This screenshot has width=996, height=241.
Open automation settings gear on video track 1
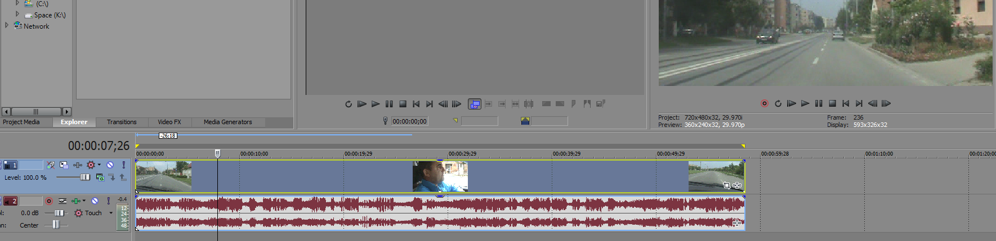click(91, 165)
